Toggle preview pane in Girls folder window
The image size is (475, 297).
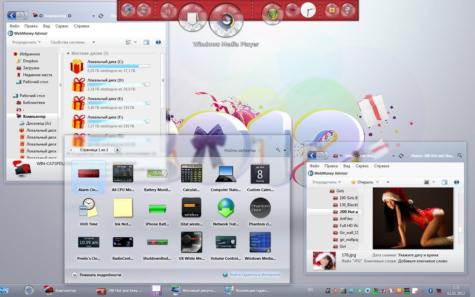click(x=445, y=182)
